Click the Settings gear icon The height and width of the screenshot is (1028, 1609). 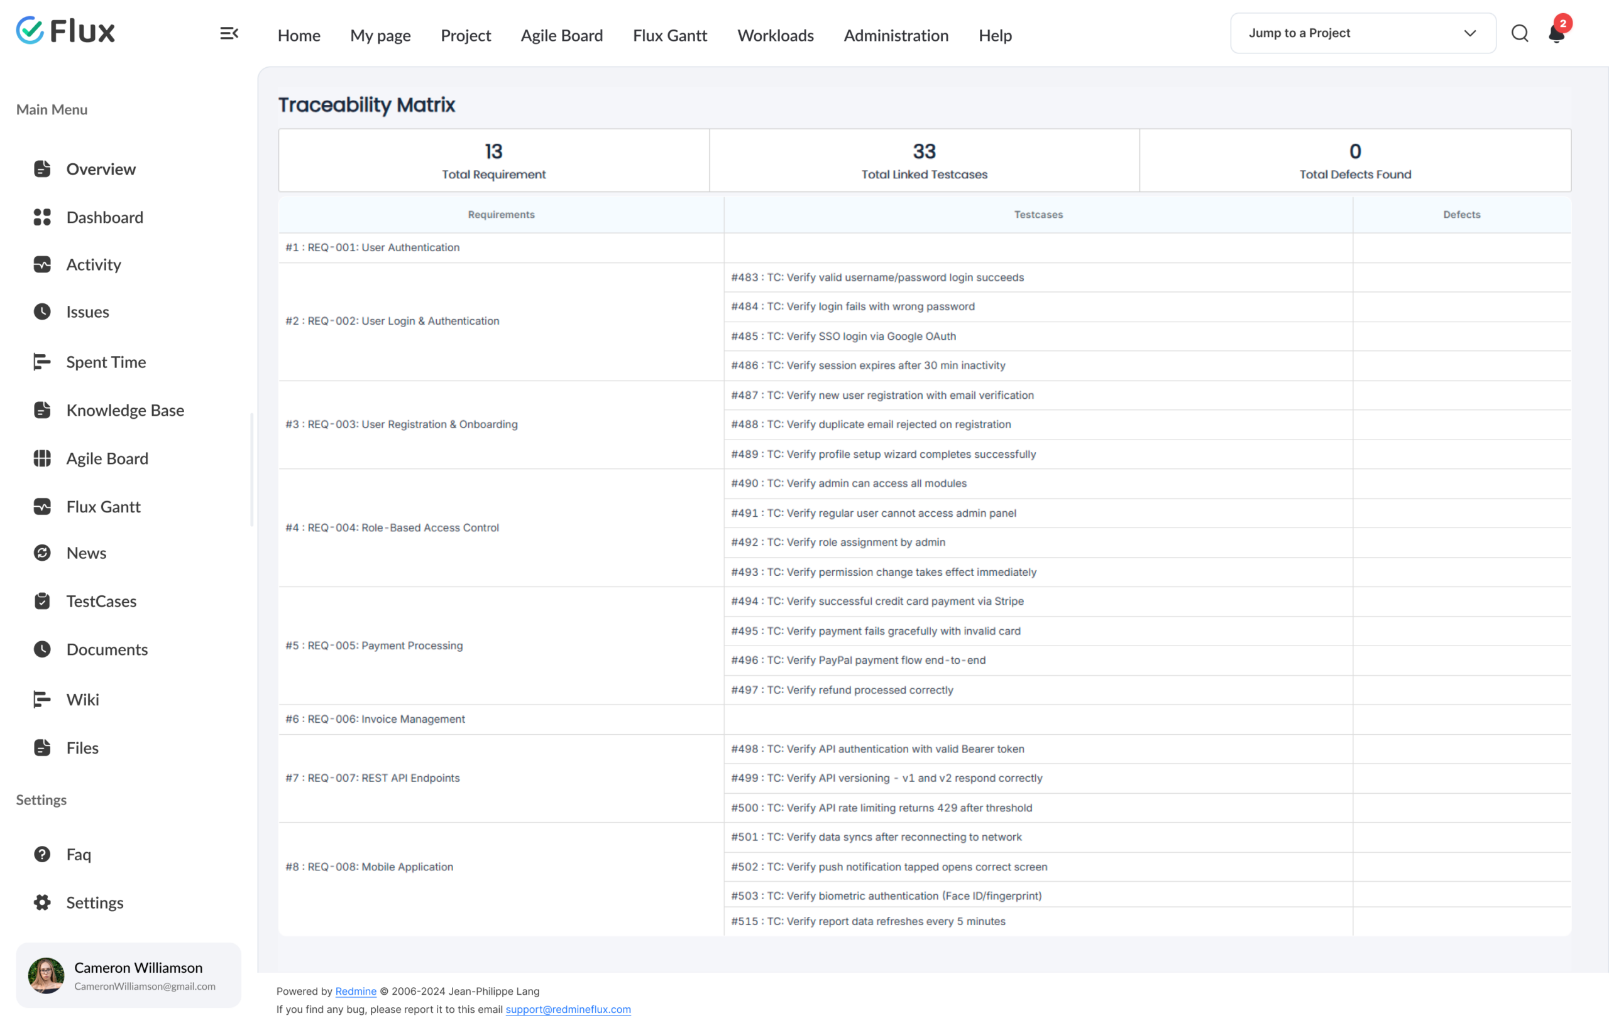click(x=42, y=902)
